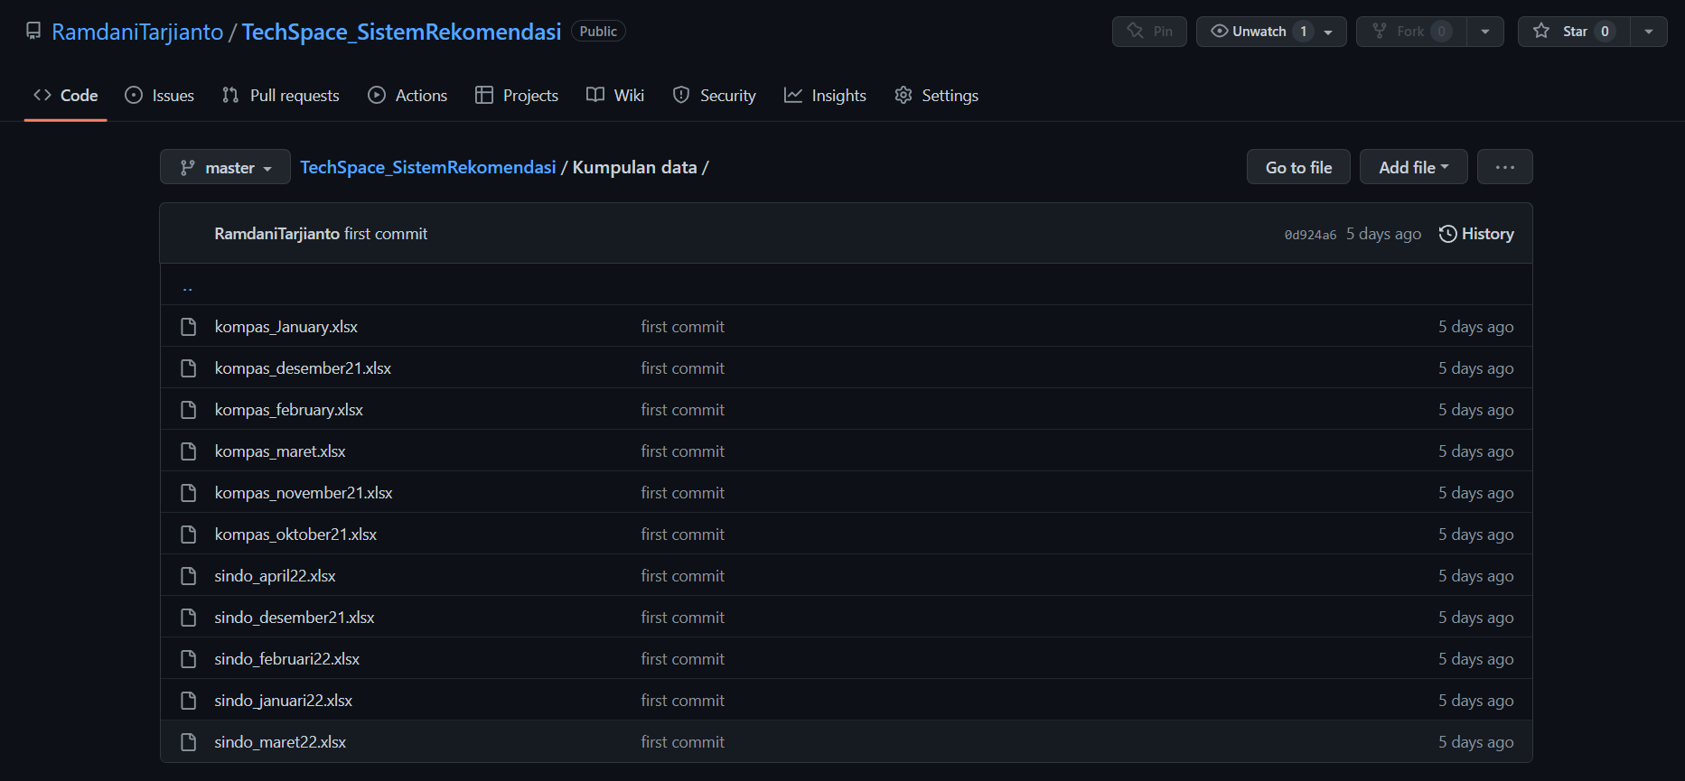The height and width of the screenshot is (781, 1685).
Task: Switch to the Issues tab
Action: click(160, 95)
